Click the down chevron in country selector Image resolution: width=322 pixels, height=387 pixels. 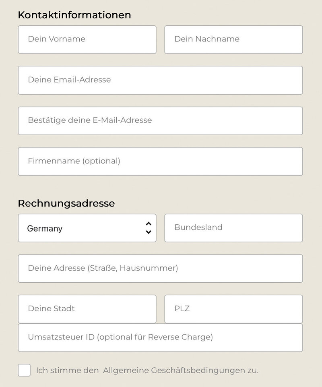pyautogui.click(x=148, y=232)
